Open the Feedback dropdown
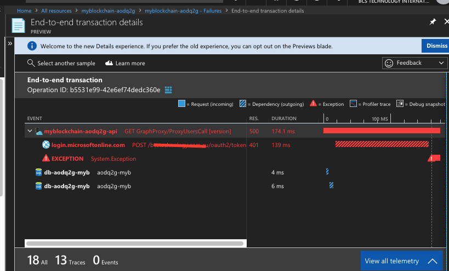This screenshot has width=449, height=271. 414,63
